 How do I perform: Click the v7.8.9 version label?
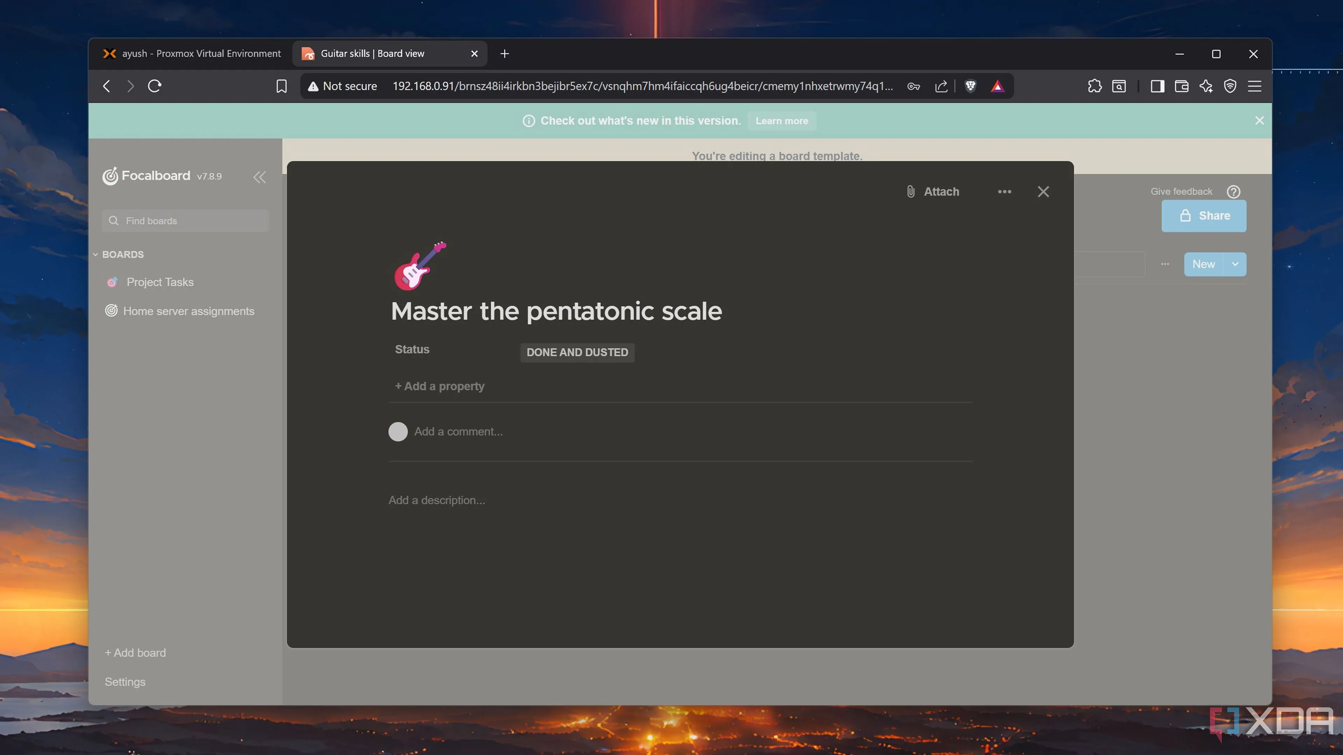[209, 177]
